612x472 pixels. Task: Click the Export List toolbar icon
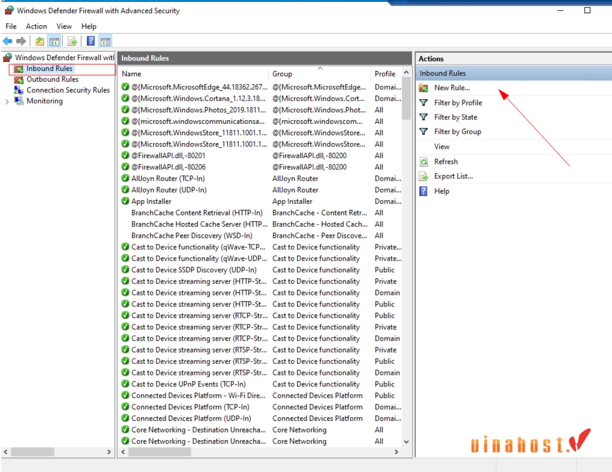(72, 41)
